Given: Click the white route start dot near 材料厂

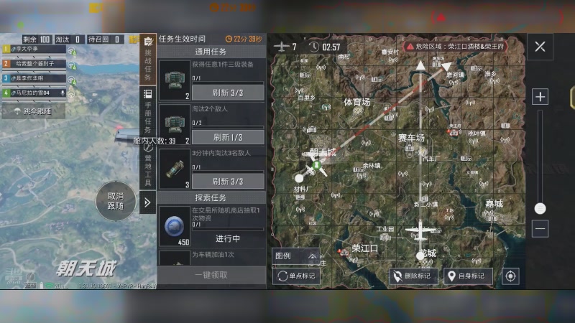Looking at the screenshot, I should (299, 178).
